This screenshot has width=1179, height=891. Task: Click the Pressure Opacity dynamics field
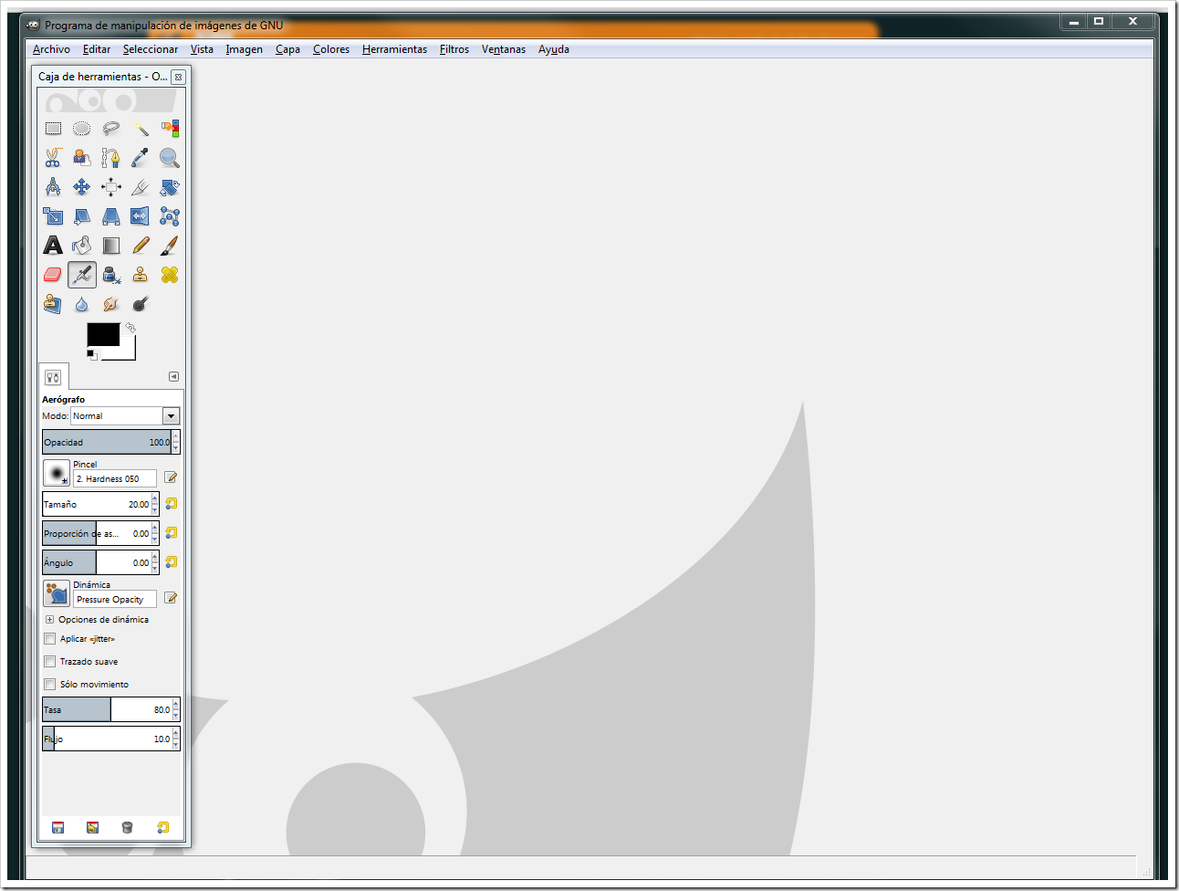click(x=114, y=600)
